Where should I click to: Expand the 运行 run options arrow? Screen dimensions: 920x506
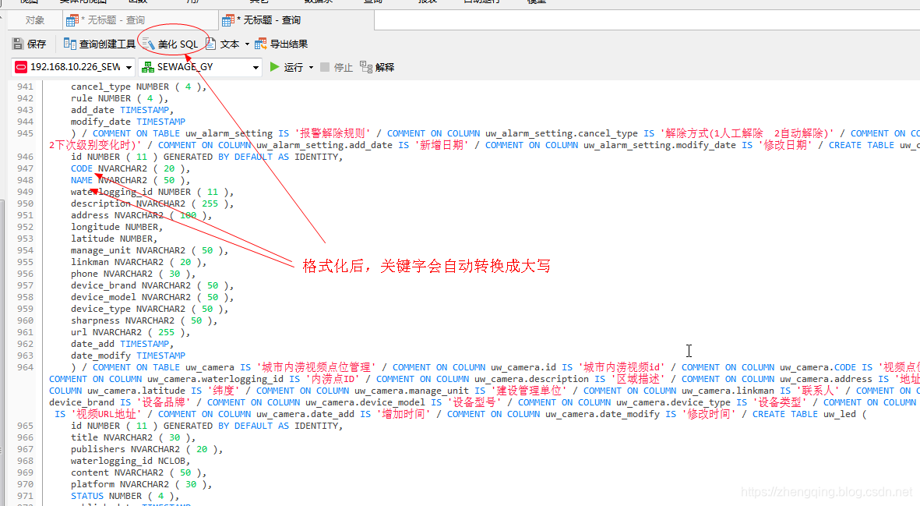coord(311,68)
